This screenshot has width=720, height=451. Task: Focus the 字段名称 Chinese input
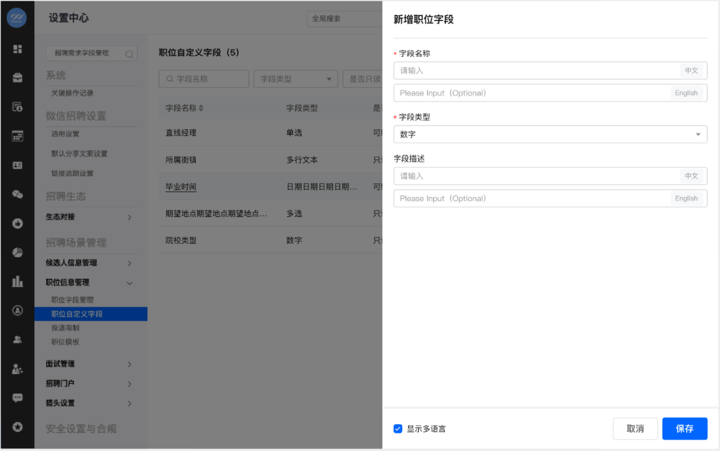(x=550, y=71)
